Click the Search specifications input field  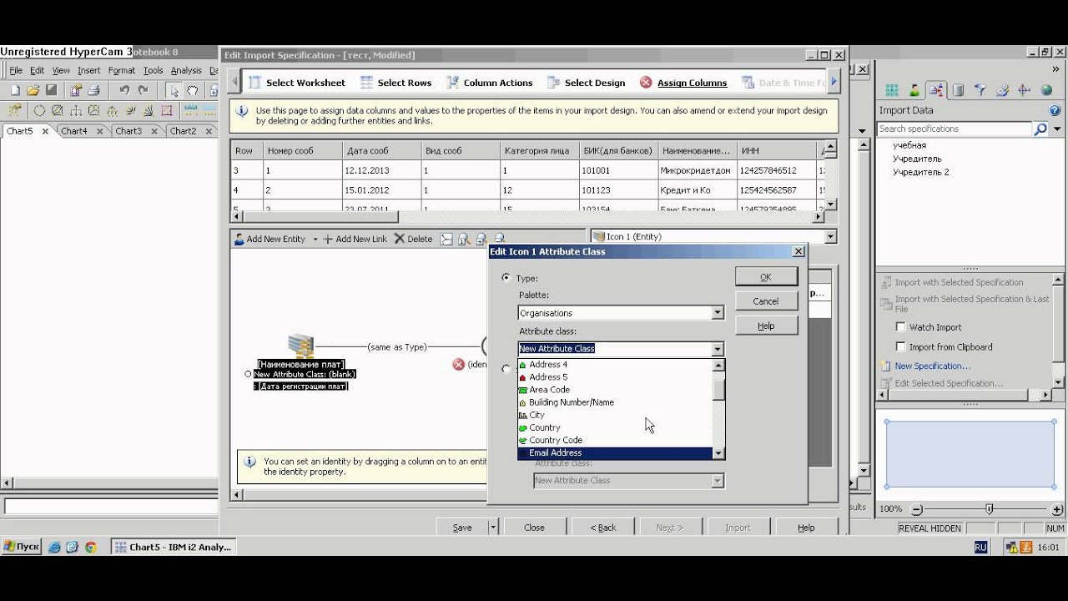[x=955, y=129]
